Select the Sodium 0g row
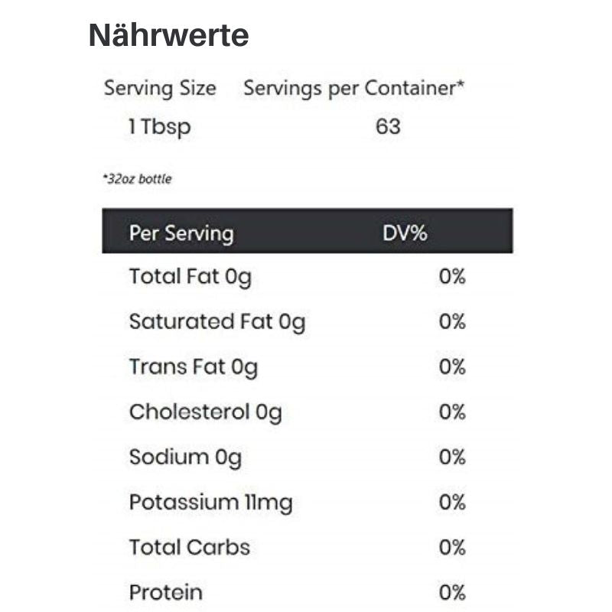Viewport: 612px width, 612px height. (308, 457)
